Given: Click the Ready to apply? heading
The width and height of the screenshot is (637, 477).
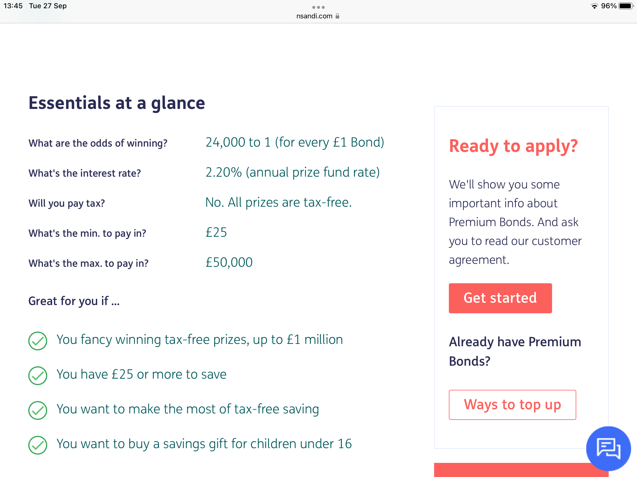Looking at the screenshot, I should click(x=513, y=146).
